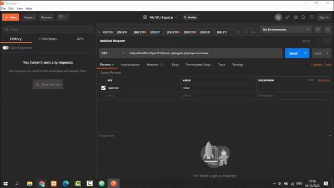
Task: Show hidden system tray icons
Action: pos(274,183)
